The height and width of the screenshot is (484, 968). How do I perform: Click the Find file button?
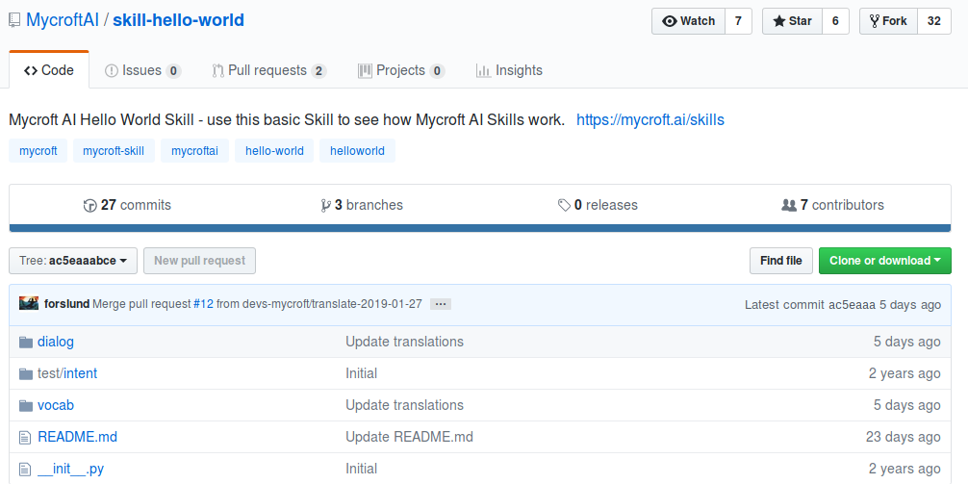pos(781,261)
